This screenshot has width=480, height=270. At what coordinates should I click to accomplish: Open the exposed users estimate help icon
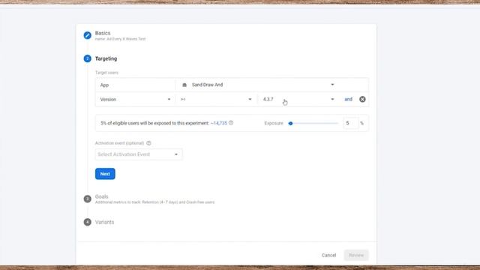231,123
